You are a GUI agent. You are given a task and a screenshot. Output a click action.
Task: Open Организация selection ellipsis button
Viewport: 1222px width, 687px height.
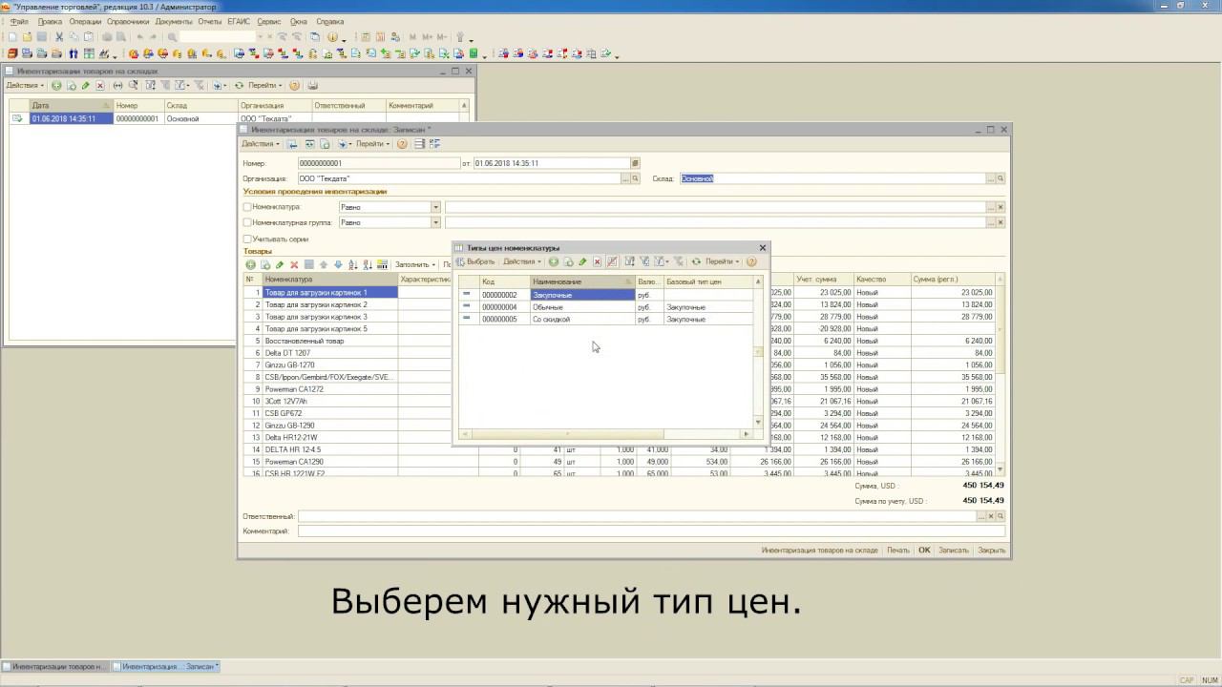click(x=625, y=178)
